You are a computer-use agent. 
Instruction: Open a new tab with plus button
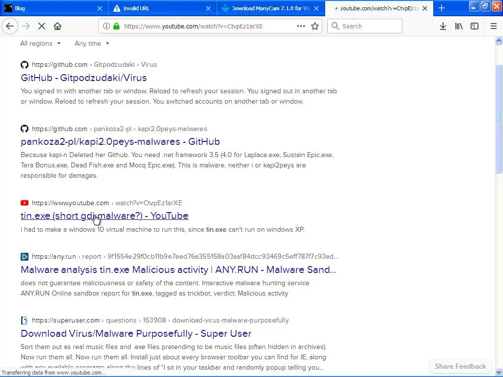(442, 8)
